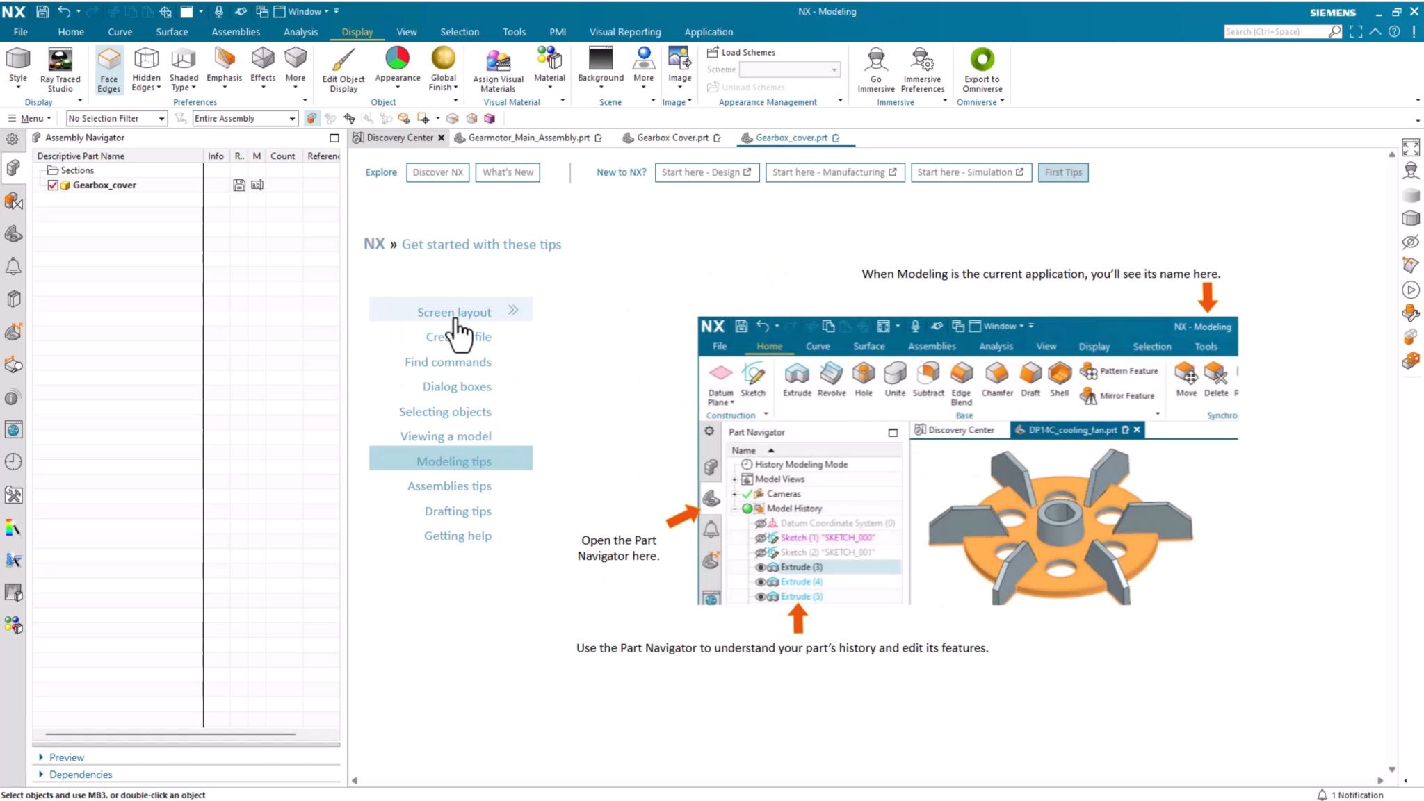Toggle Face Edges display
Viewport: 1424px width, 801px height.
point(108,69)
